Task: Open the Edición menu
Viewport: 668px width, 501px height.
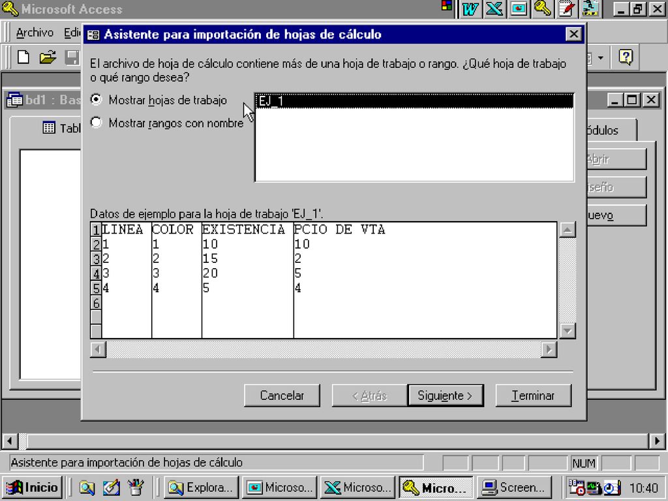Action: click(72, 33)
